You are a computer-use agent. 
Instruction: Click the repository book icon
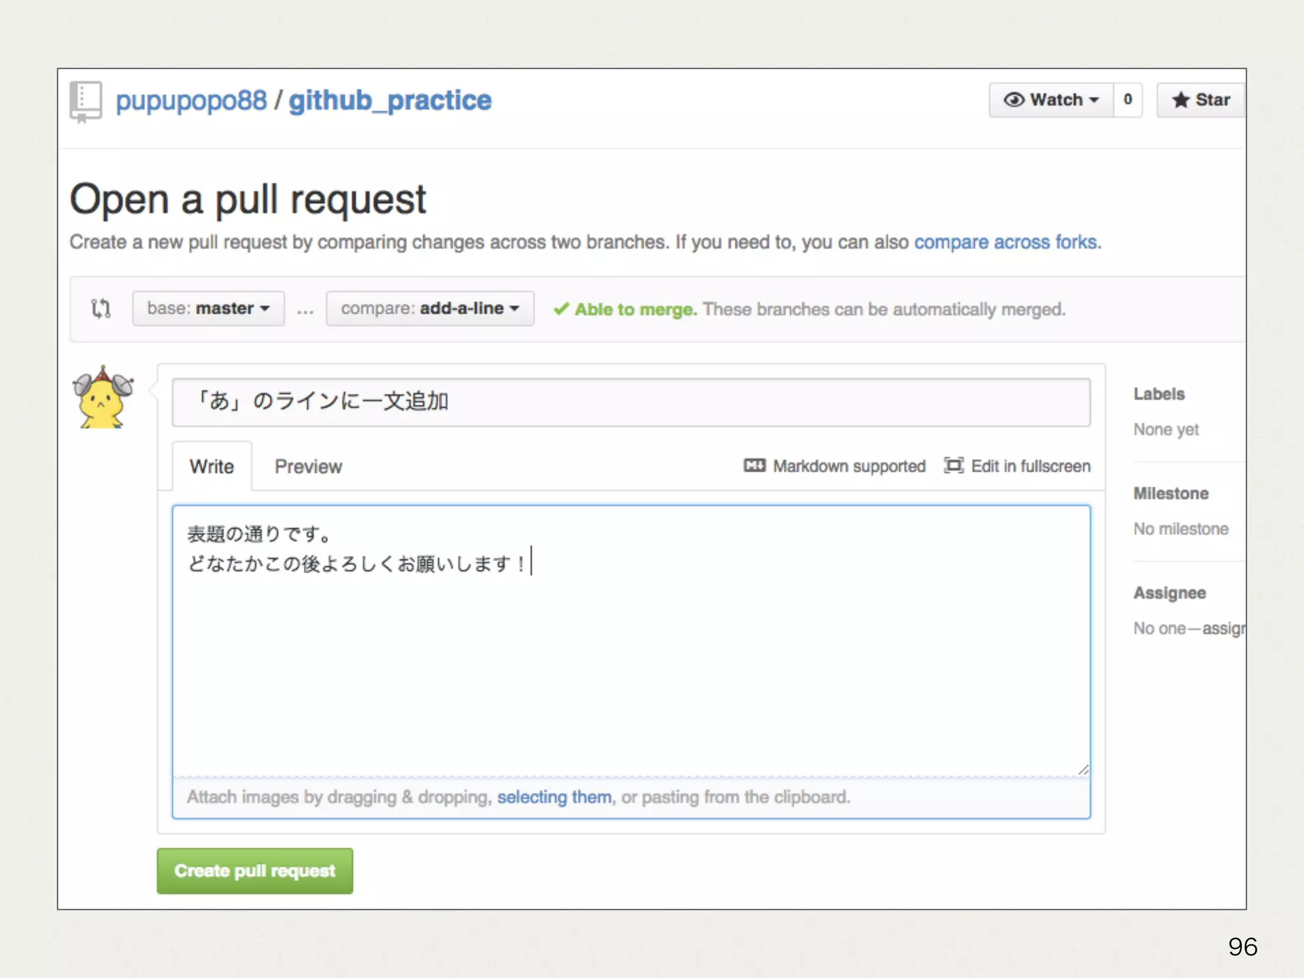[85, 101]
